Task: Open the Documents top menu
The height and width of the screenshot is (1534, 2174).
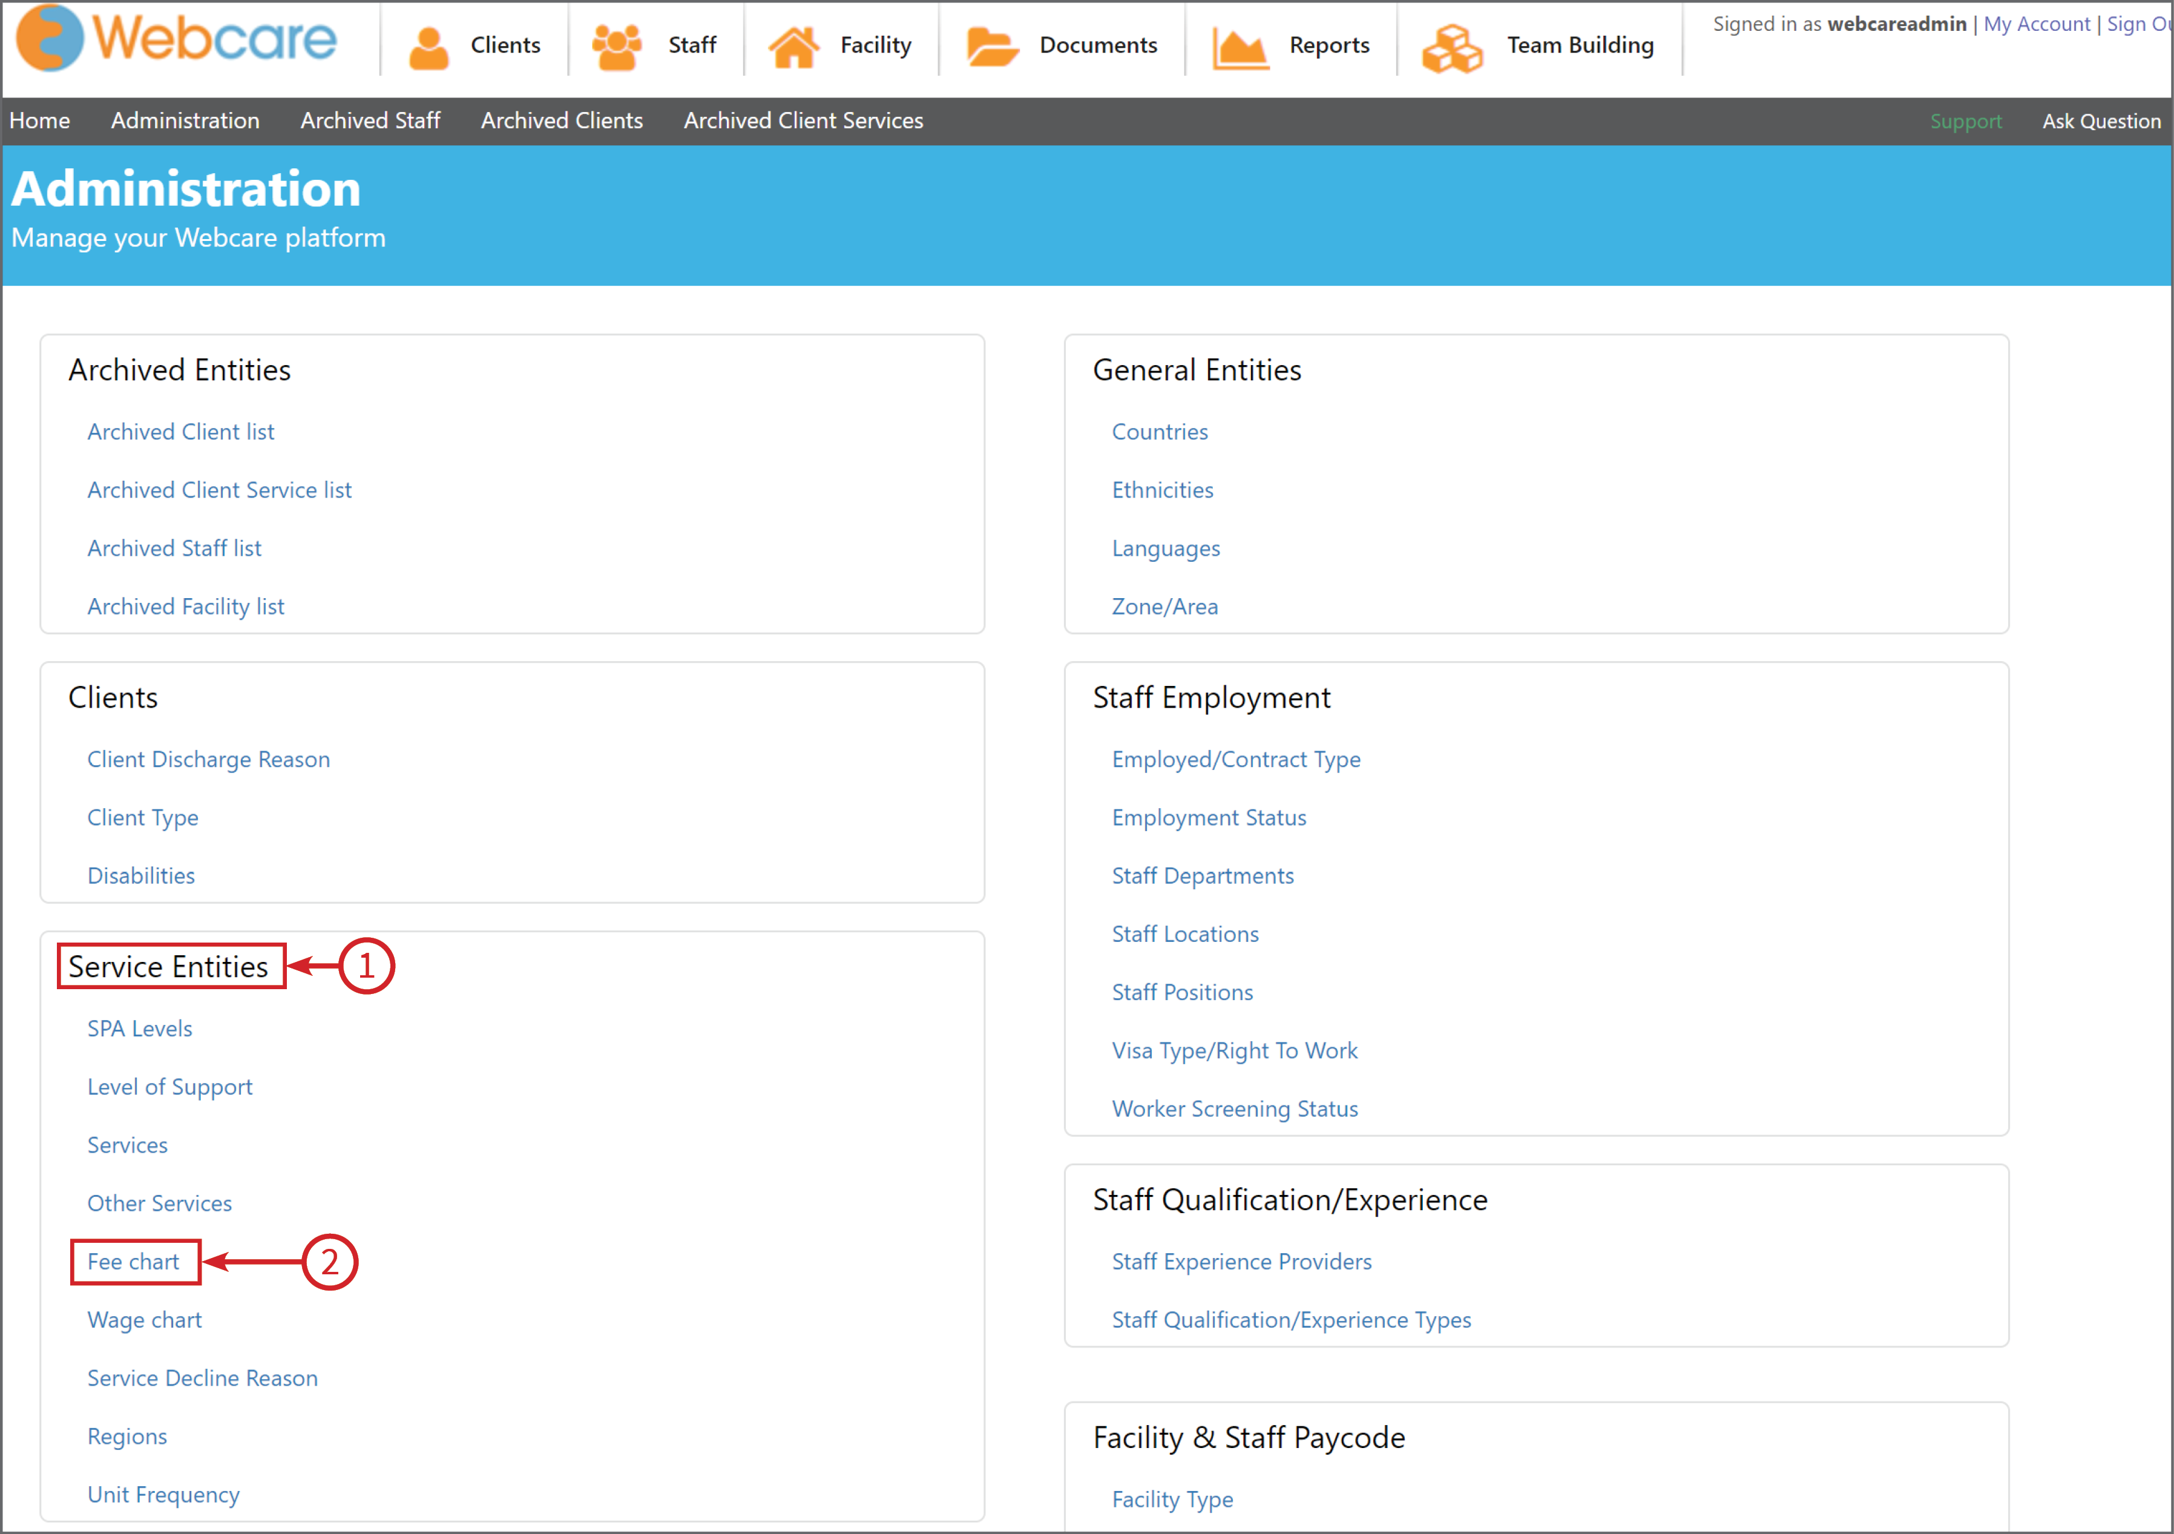Action: [1098, 45]
